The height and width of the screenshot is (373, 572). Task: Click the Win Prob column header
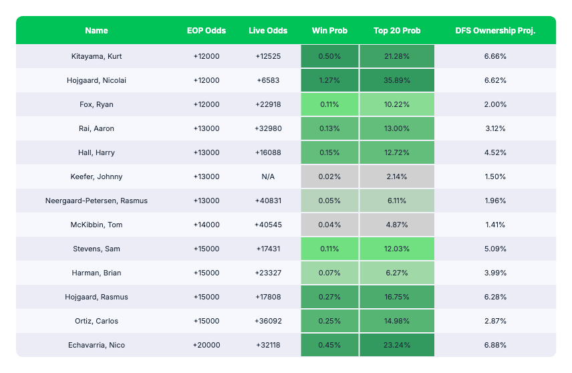(x=329, y=31)
